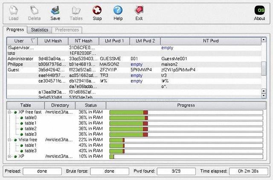Click the XP free fast progress bar
The height and width of the screenshot is (180, 273).
click(x=186, y=112)
